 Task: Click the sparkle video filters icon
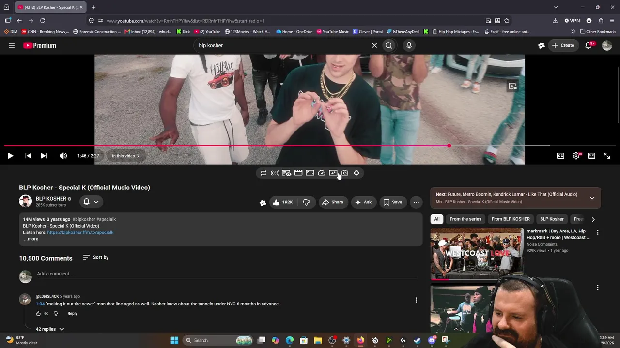pyautogui.click(x=333, y=173)
